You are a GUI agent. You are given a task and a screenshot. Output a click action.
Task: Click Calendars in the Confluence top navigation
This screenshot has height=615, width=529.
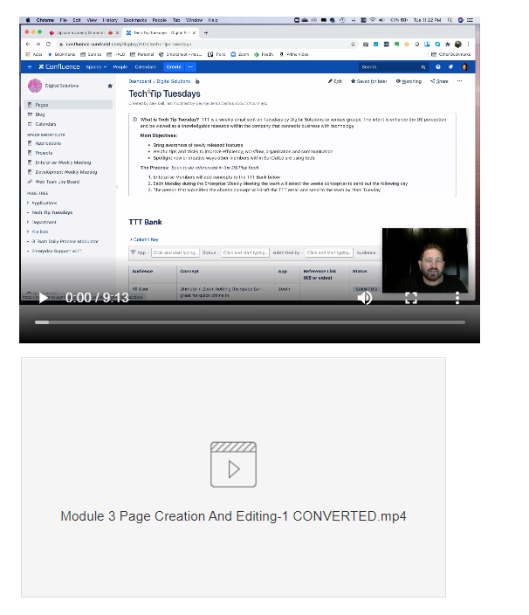[146, 67]
